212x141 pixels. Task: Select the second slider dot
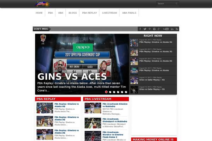click(x=110, y=92)
